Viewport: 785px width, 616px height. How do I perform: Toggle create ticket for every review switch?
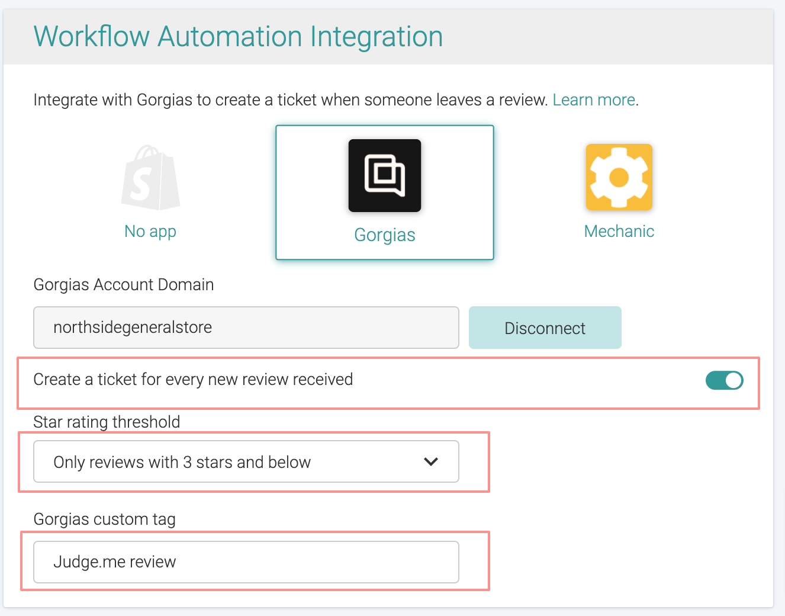point(724,380)
